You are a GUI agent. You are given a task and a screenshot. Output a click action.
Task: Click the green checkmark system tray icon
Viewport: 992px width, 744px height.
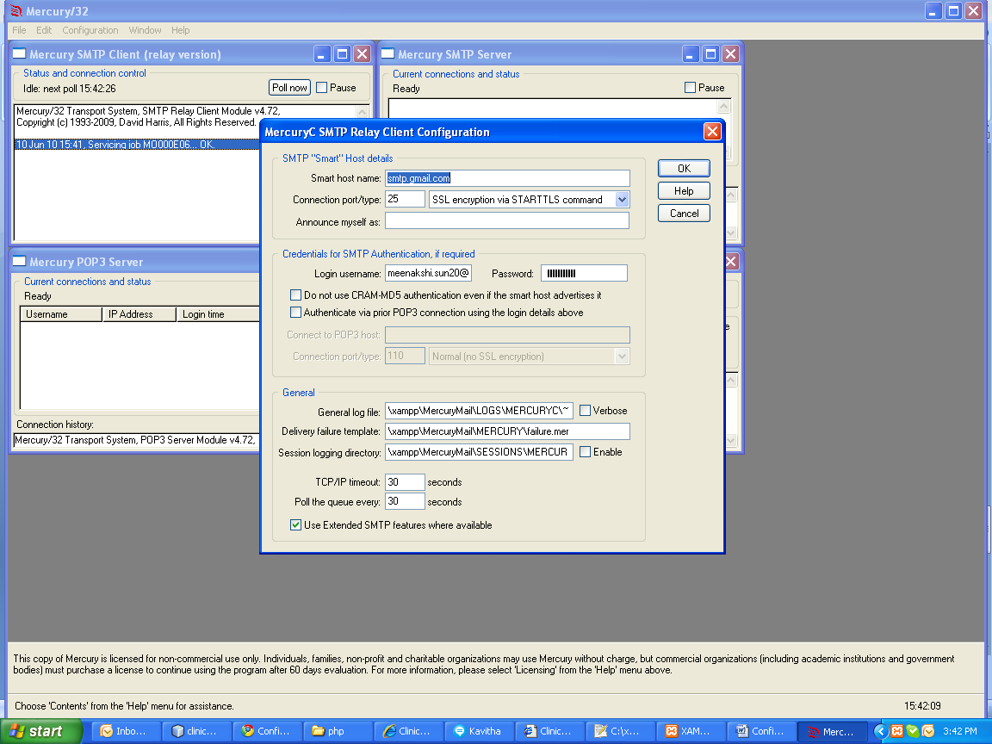tap(913, 731)
